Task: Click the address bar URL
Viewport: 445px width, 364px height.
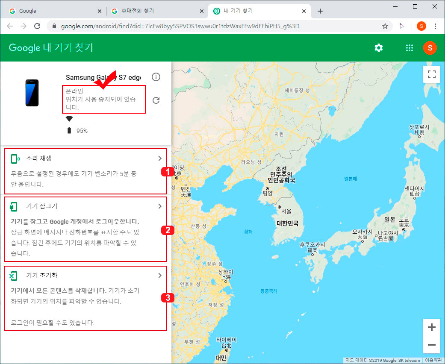Action: pos(180,26)
